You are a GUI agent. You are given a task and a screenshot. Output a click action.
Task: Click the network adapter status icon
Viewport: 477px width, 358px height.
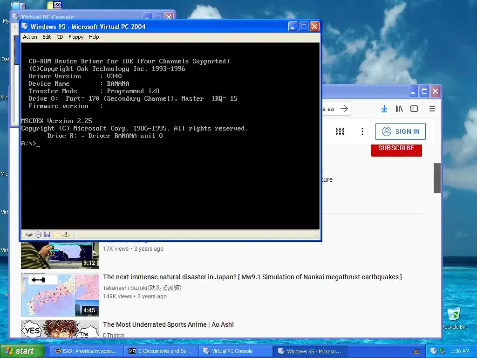(66, 235)
